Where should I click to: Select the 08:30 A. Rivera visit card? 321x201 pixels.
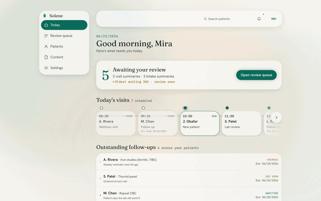[116, 123]
